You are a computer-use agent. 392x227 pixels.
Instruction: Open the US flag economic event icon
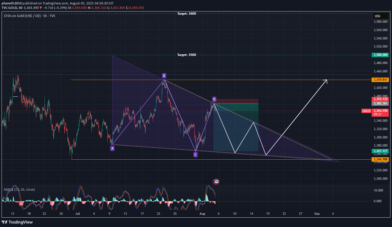pos(216,182)
